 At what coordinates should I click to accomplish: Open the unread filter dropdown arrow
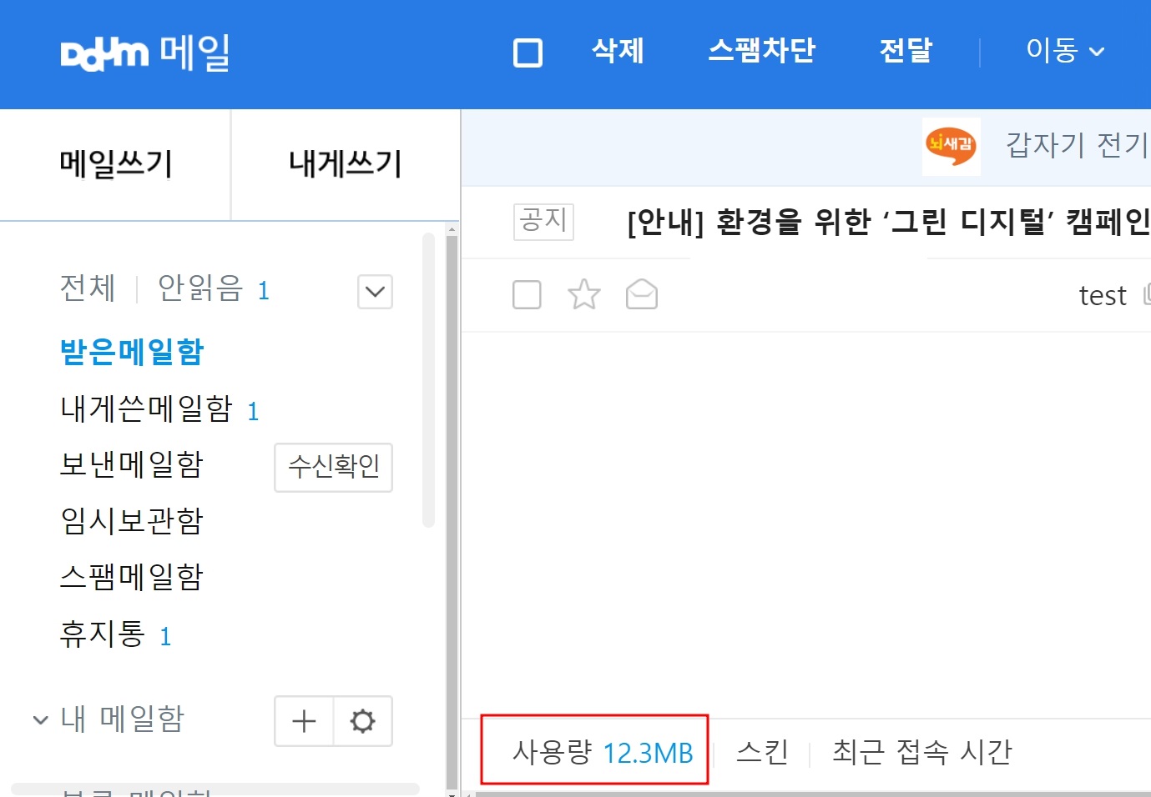tap(374, 292)
